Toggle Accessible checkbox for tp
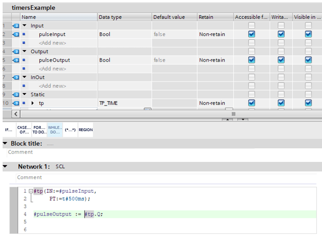The width and height of the screenshot is (322, 236). pos(251,103)
